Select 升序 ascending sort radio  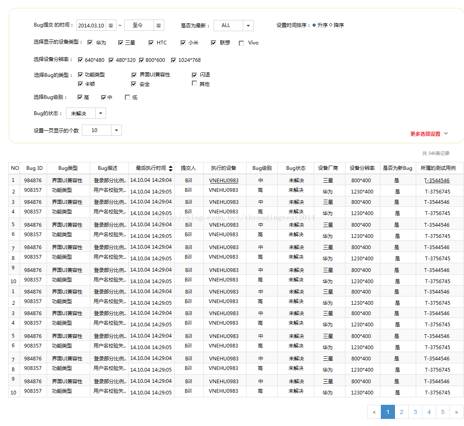tap(314, 25)
